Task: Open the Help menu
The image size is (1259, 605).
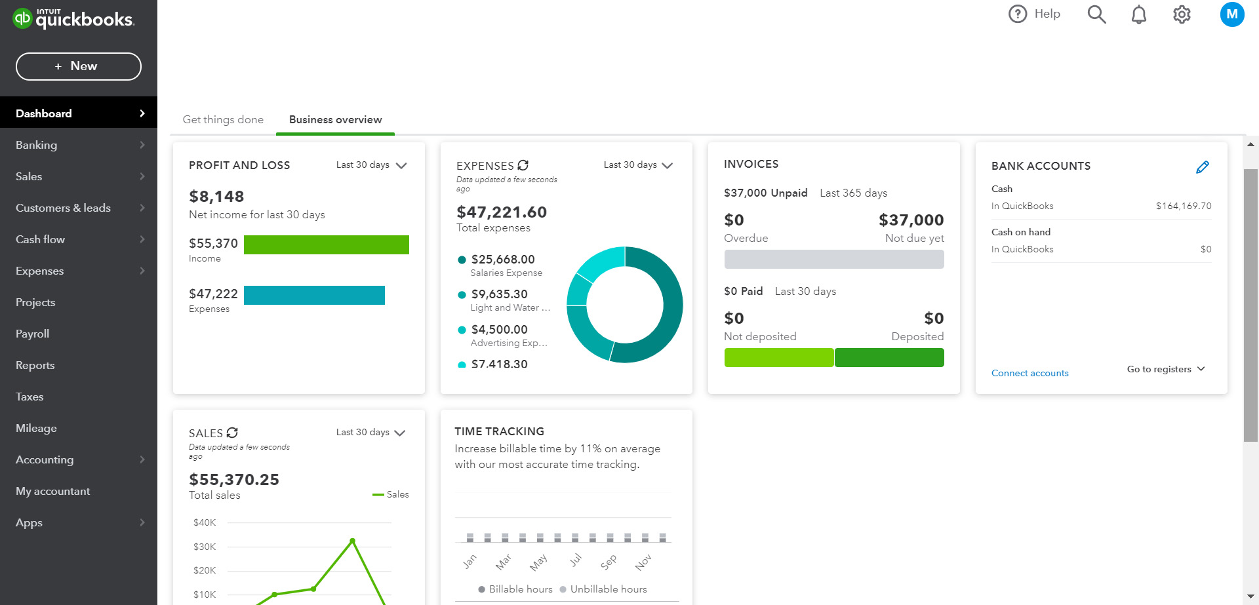Action: 1034,14
